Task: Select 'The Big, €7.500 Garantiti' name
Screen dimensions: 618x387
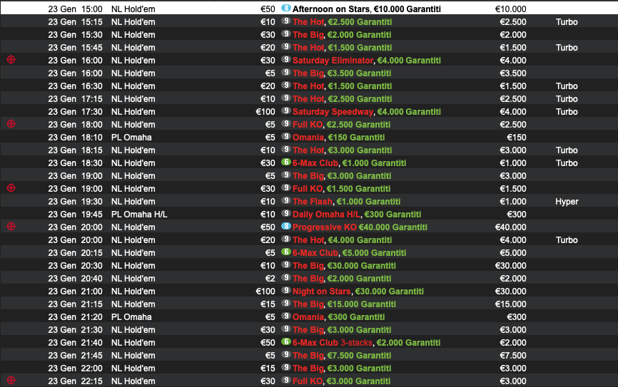Action: (342, 356)
